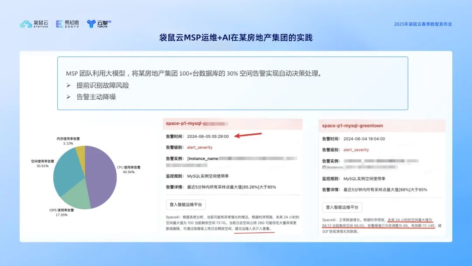This screenshot has height=266, width=472.
Task: Click the alert time 2024-06-04 19:04:00
Action: (364, 138)
